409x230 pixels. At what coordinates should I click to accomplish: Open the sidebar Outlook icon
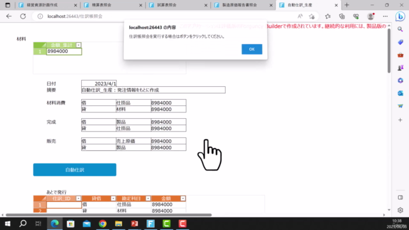(401, 93)
